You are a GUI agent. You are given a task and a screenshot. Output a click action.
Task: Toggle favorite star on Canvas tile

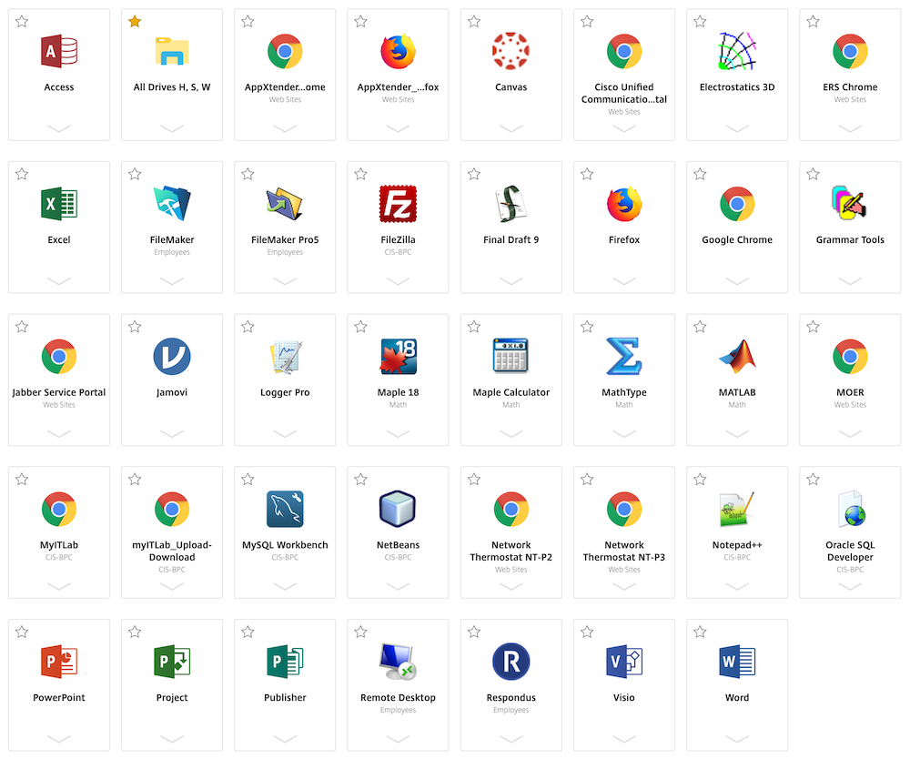[x=473, y=22]
